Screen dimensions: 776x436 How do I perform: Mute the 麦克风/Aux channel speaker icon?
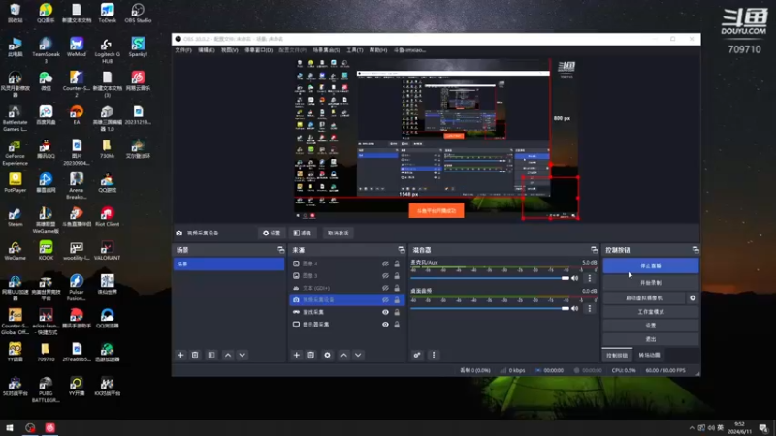click(x=574, y=278)
